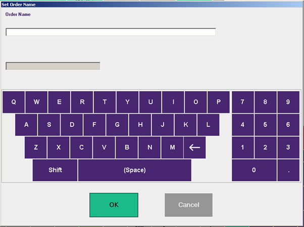Confirm with the green OK button
This screenshot has width=304, height=227.
tap(114, 205)
